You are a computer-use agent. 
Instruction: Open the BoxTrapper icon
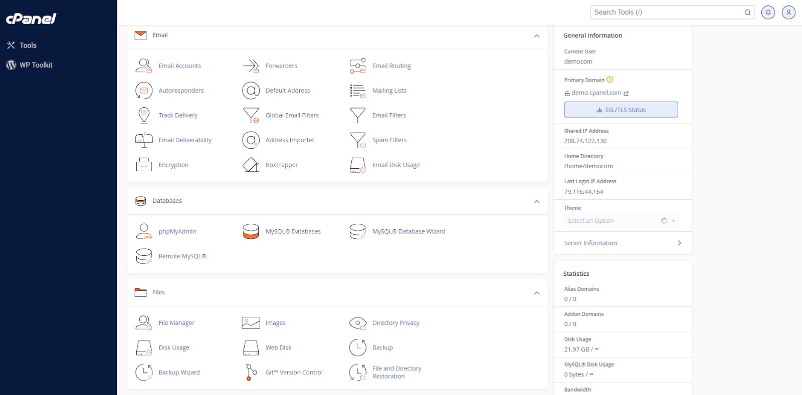[251, 165]
